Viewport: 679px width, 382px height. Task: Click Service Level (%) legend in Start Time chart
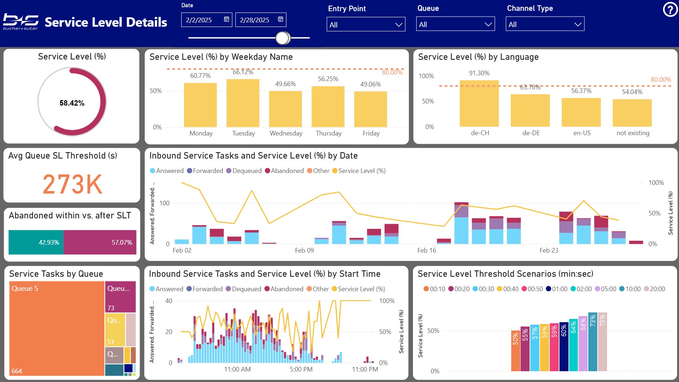358,289
